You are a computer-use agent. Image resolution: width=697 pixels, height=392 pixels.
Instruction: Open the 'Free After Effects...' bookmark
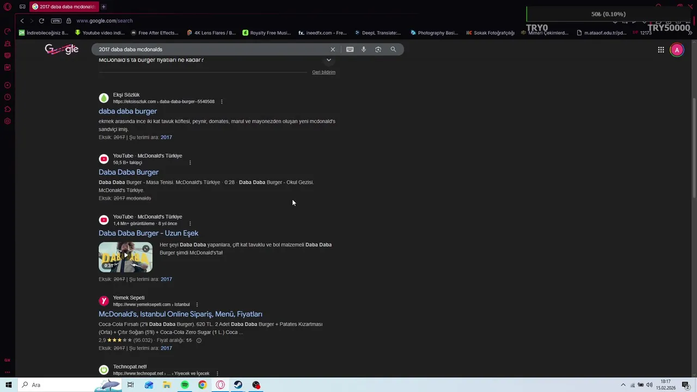coord(155,33)
